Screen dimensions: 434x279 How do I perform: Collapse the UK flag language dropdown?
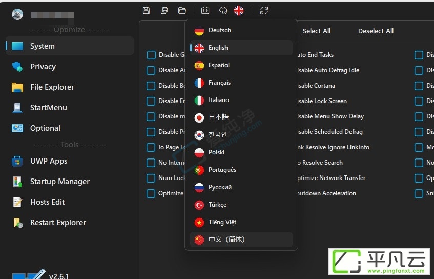(239, 11)
